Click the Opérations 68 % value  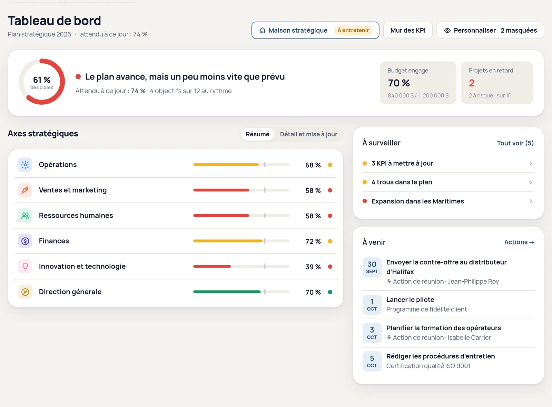(x=313, y=165)
